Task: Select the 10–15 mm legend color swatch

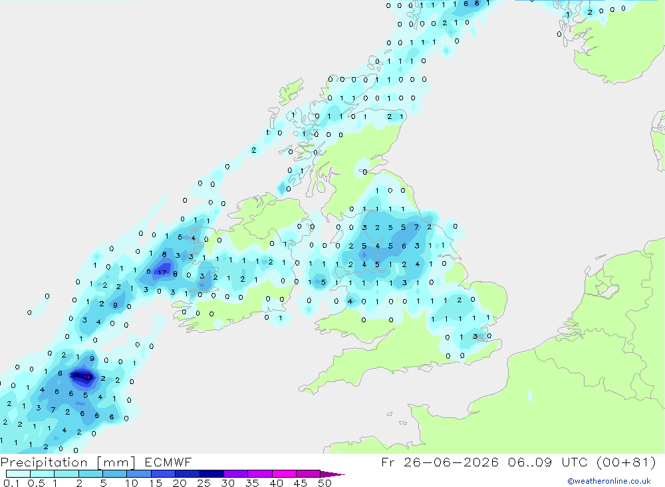Action: (x=139, y=474)
